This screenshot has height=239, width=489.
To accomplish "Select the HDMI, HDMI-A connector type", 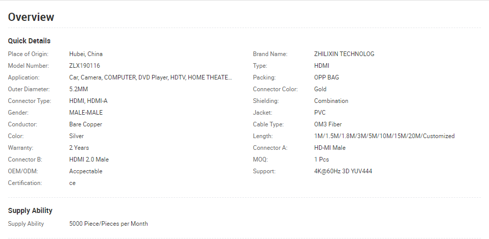I will click(x=88, y=101).
